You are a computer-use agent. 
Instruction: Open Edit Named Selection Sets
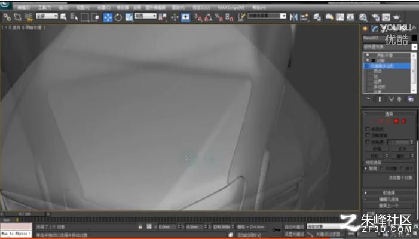(241, 17)
